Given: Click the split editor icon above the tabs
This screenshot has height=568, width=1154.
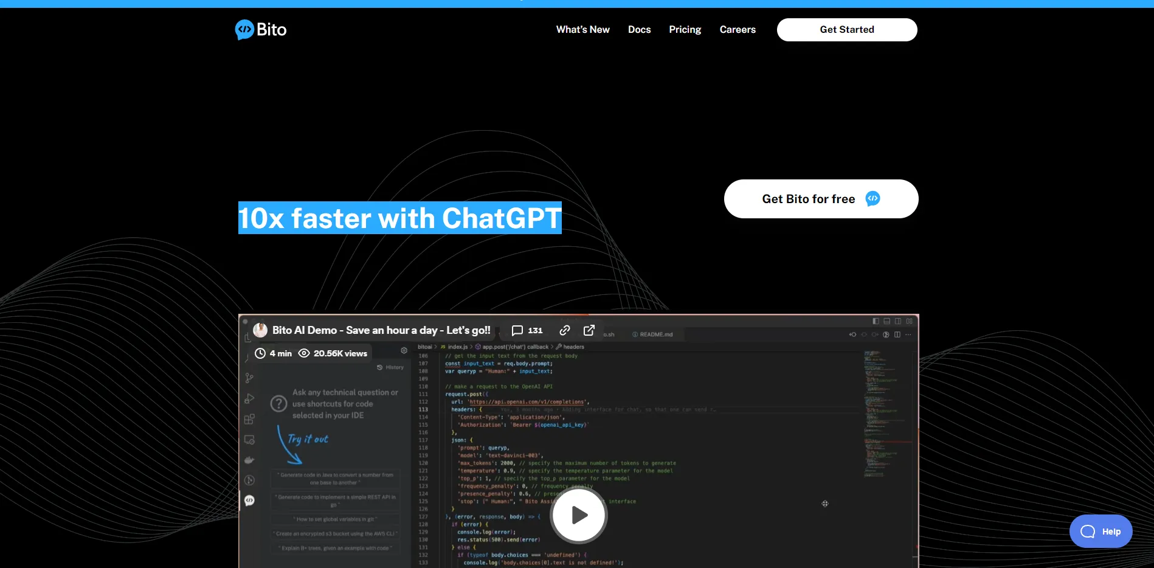Looking at the screenshot, I should click(896, 334).
